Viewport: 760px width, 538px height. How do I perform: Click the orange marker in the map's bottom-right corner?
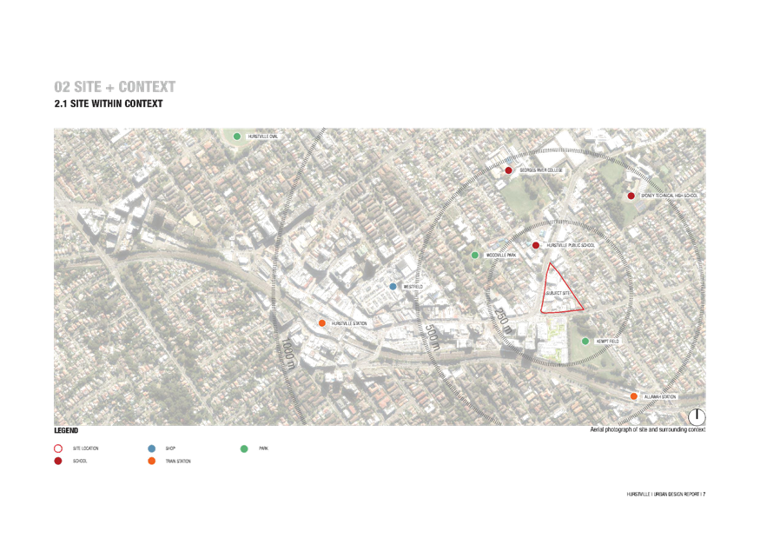point(634,396)
